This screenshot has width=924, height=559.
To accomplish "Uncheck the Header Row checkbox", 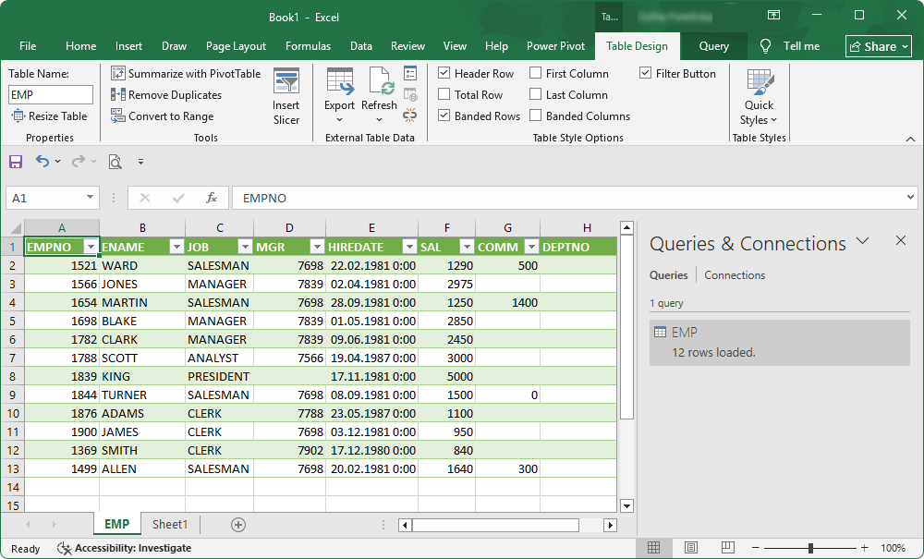I will tap(444, 73).
